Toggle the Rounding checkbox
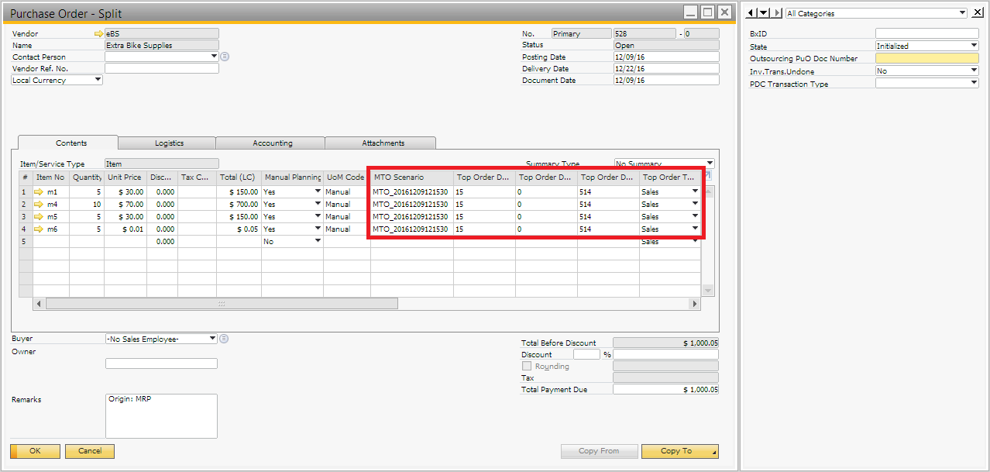Viewport: 990px width, 472px height. coord(527,366)
